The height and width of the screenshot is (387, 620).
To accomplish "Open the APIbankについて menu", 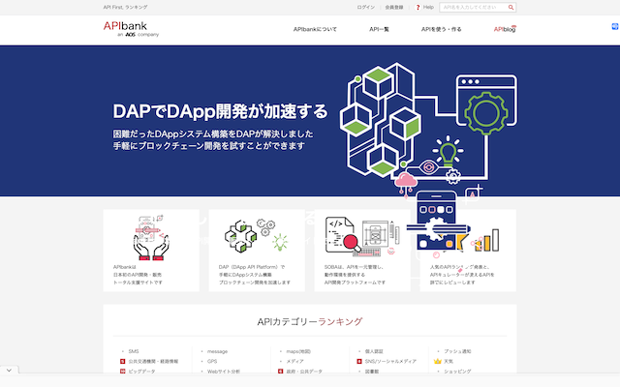I will click(315, 29).
